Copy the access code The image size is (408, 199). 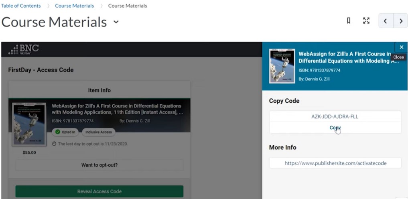[x=335, y=128]
